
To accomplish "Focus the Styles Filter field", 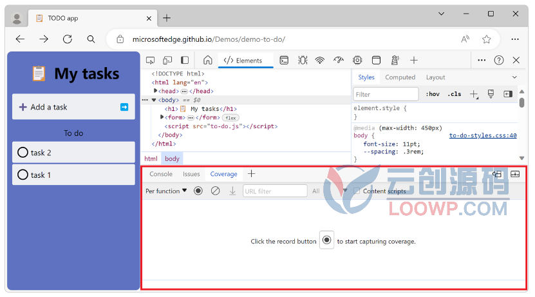I will coord(386,94).
